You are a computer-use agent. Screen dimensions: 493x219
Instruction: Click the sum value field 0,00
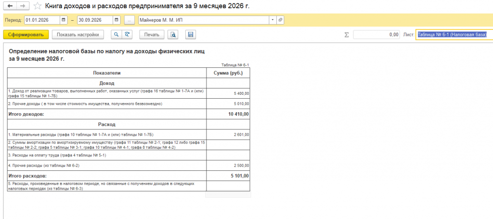(376, 35)
